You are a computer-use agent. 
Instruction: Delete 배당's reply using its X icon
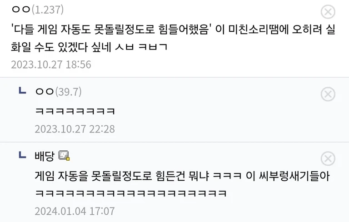[x=328, y=158]
